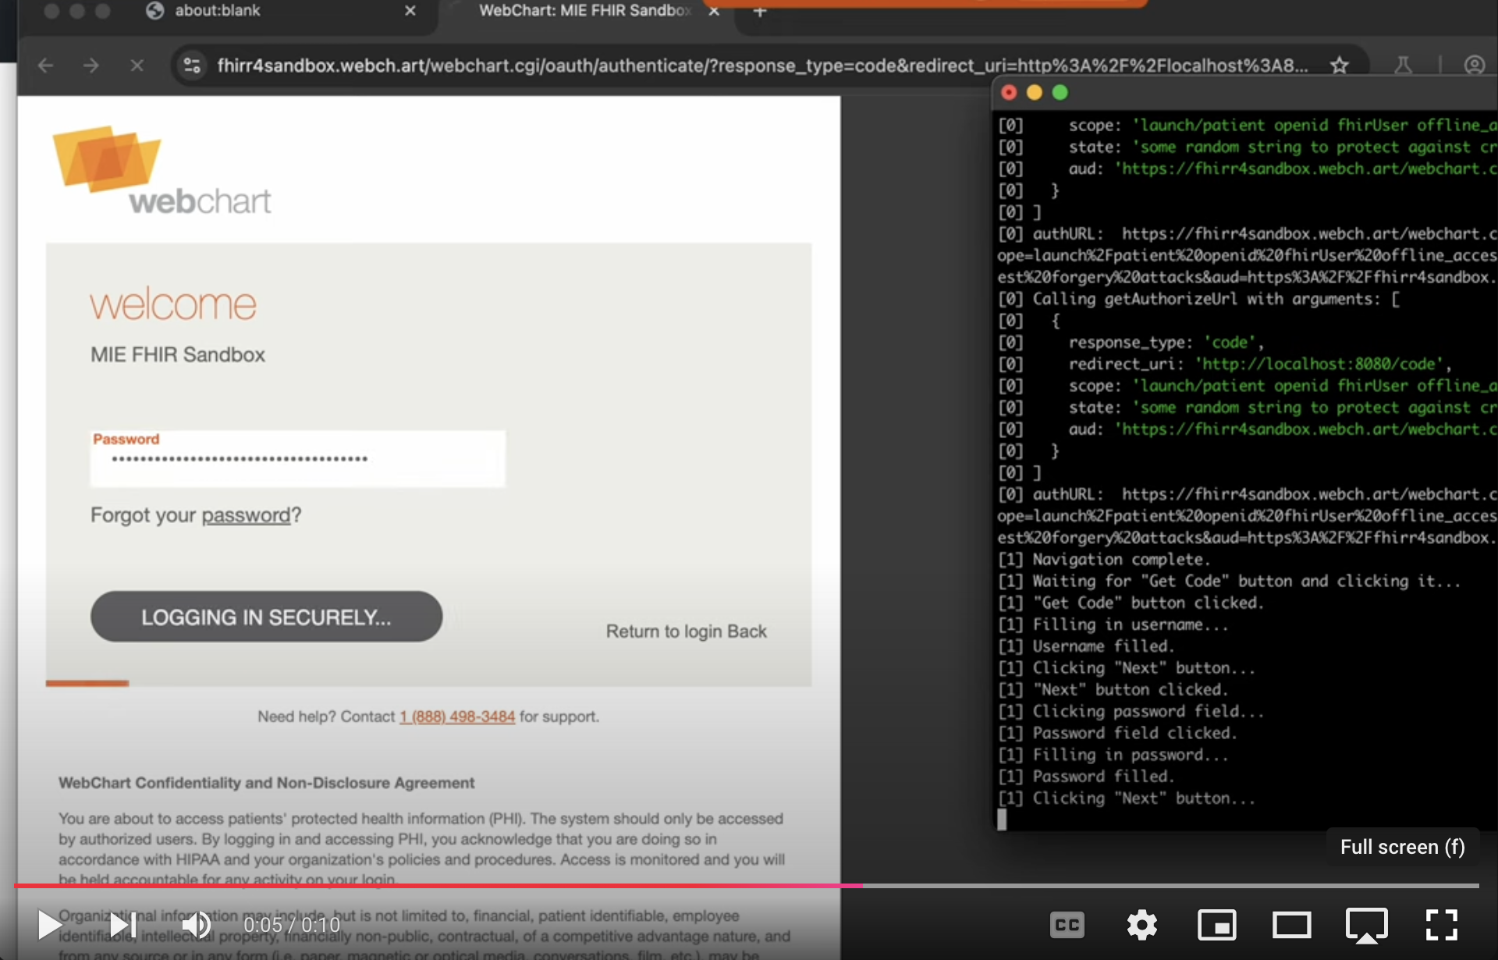Go back in browser history

click(45, 66)
